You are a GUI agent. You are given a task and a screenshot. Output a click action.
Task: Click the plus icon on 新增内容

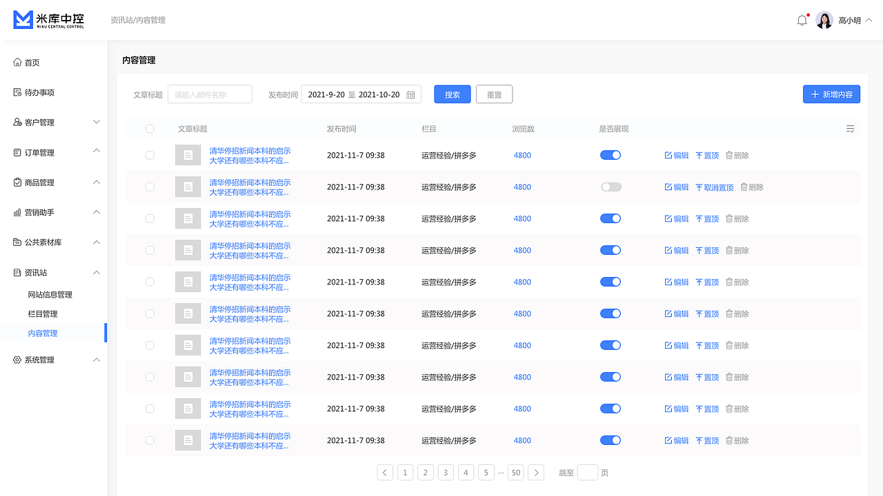(x=815, y=94)
